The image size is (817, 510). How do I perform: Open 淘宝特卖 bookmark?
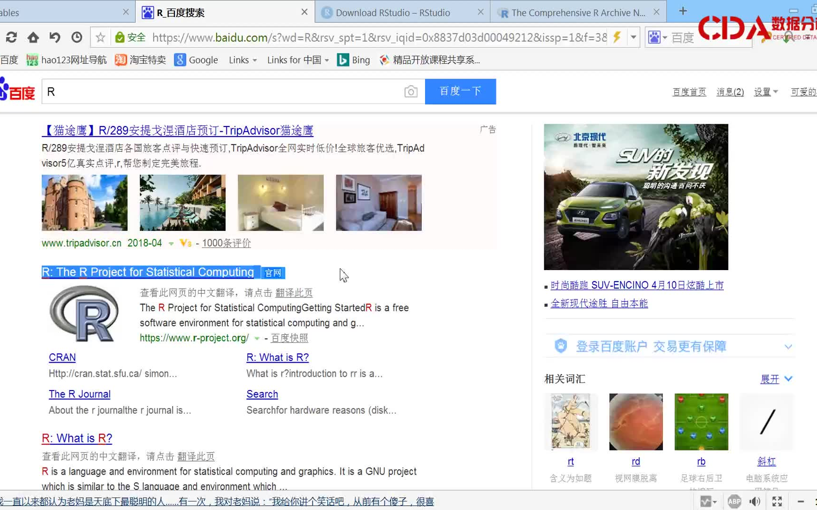point(140,60)
